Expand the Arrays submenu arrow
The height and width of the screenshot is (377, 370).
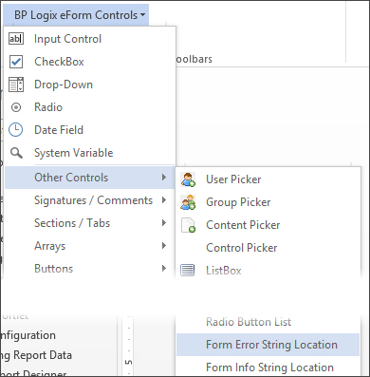[x=164, y=246]
